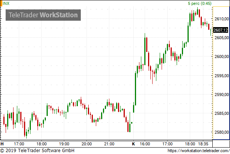Click the 2580,00 price axis label

[222, 132]
